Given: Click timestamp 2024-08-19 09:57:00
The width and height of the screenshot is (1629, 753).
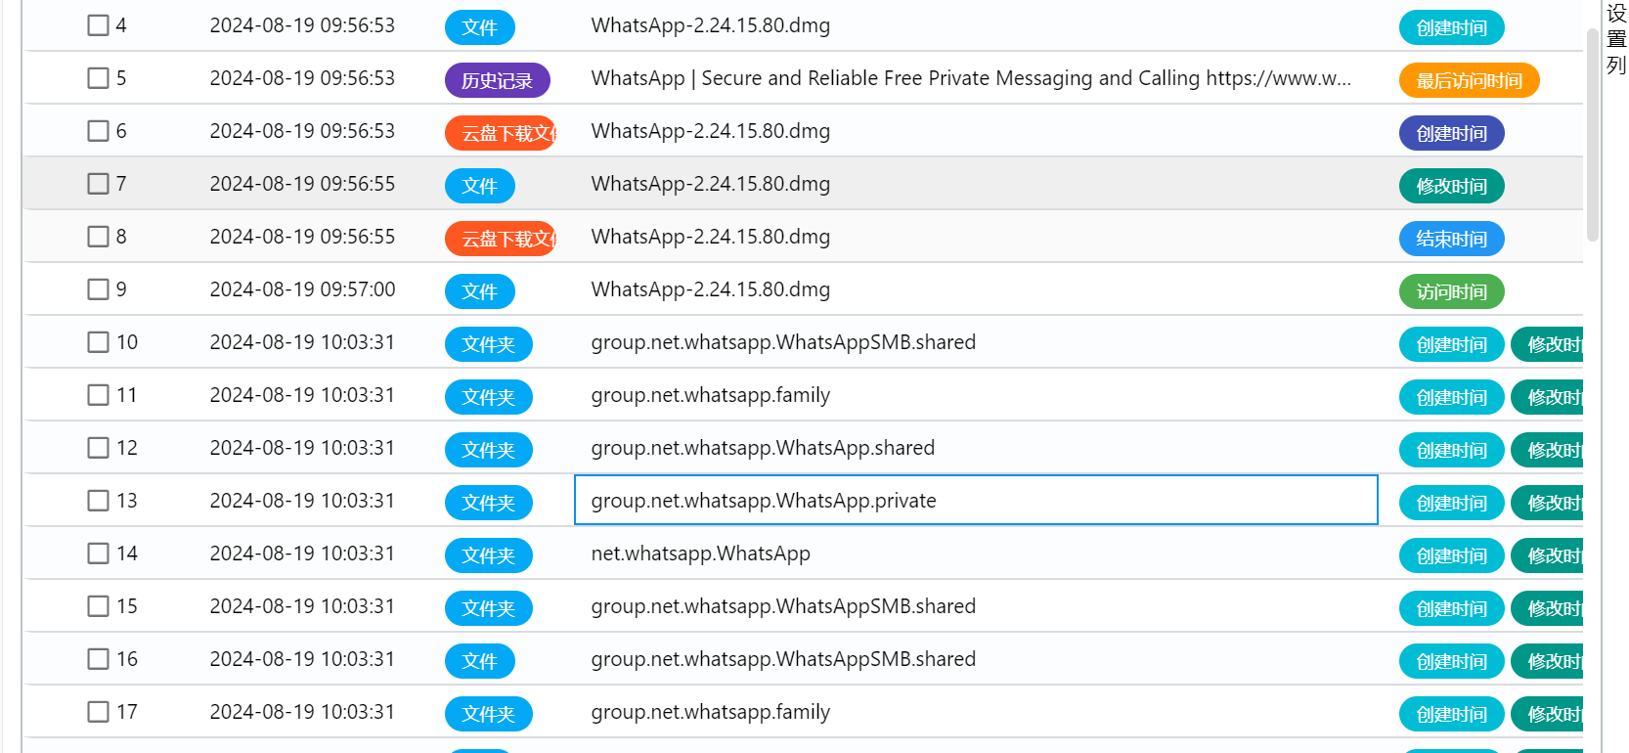Looking at the screenshot, I should tap(302, 289).
